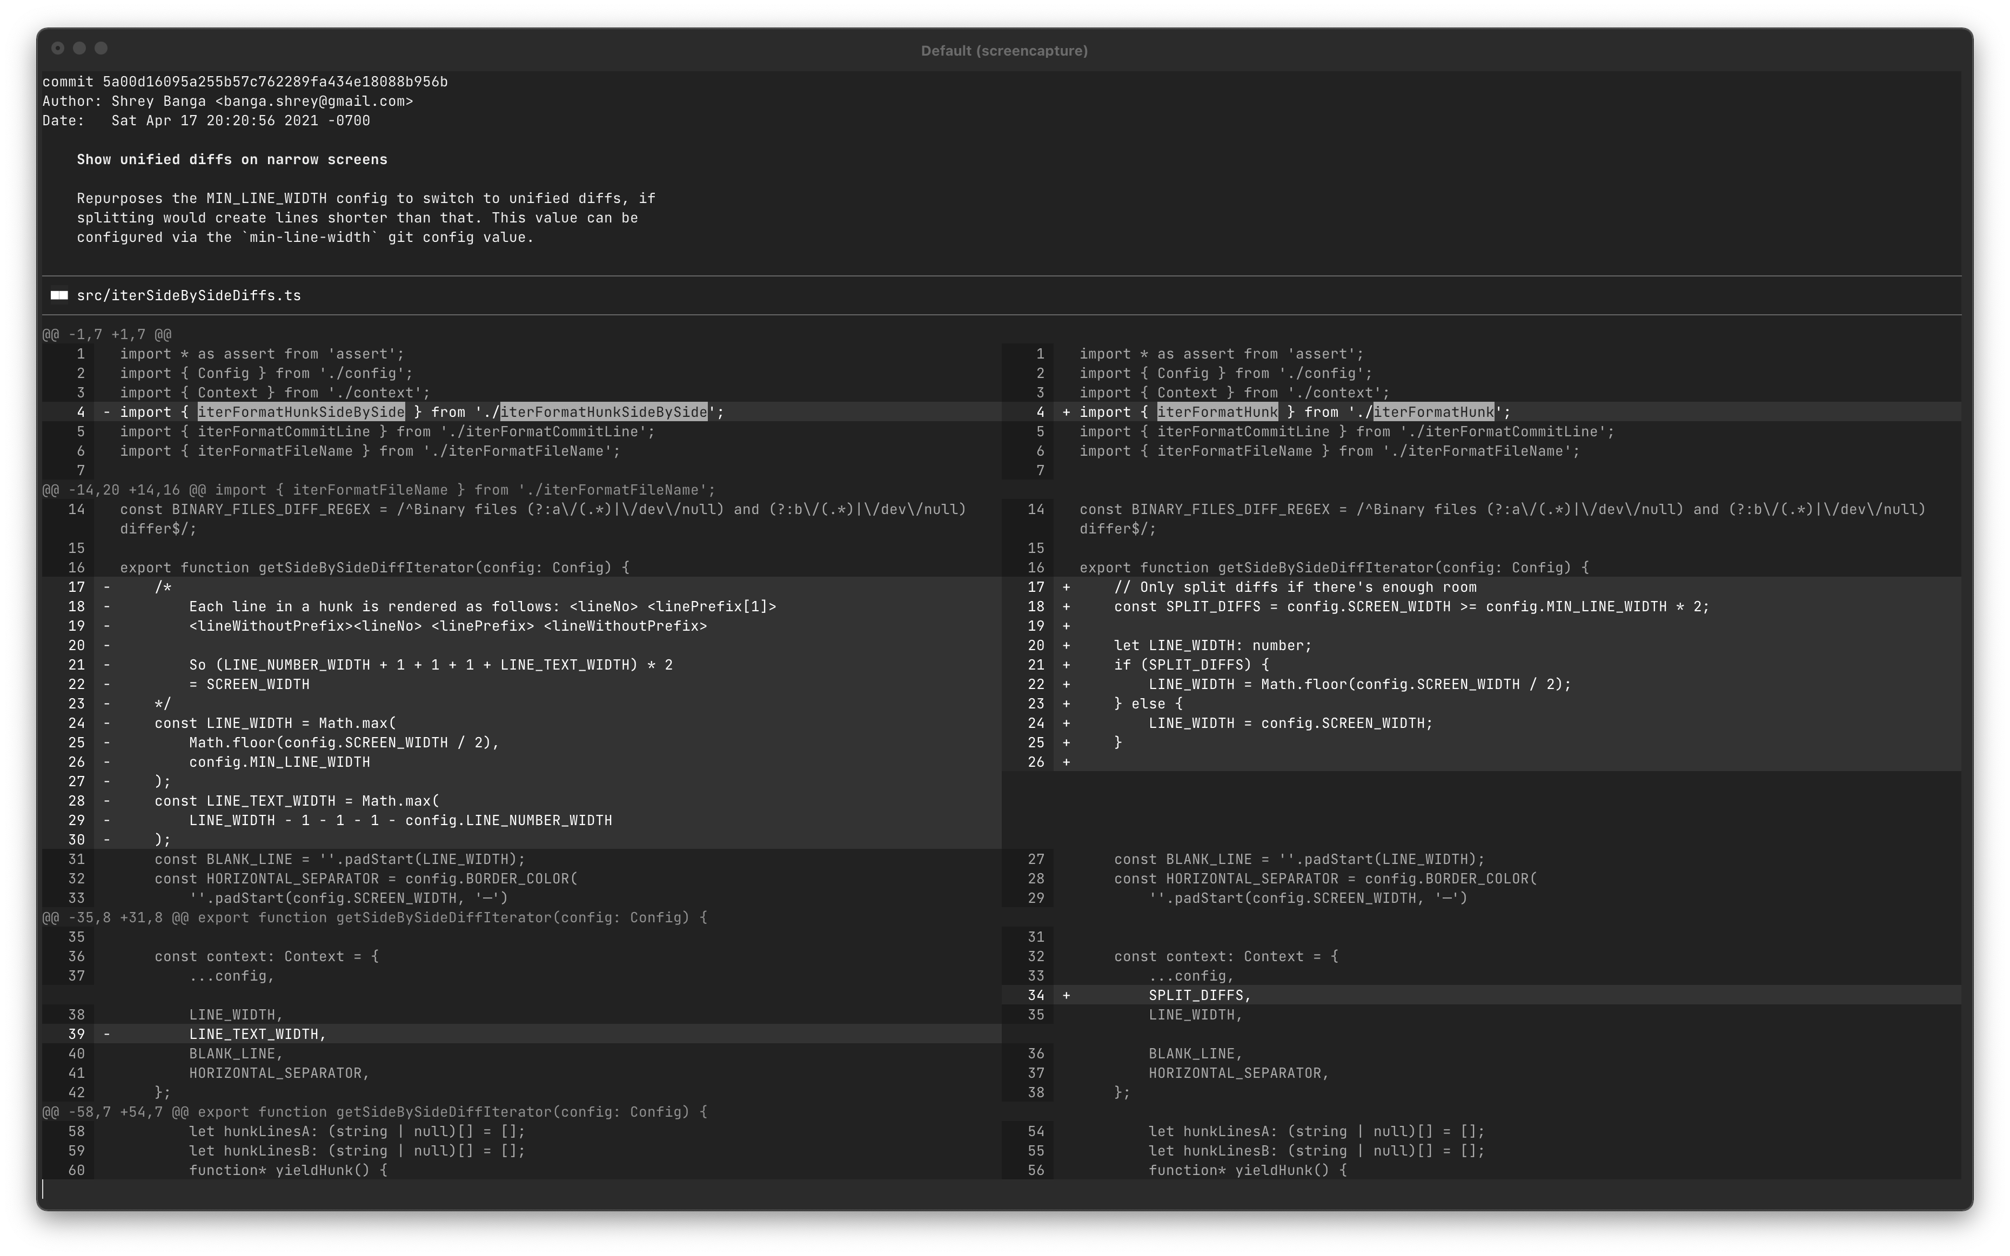Click the highlighted iterFormatHunkSideBySide import name on left

coord(301,412)
